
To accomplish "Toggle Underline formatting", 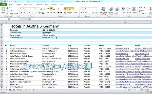I will [27, 13].
